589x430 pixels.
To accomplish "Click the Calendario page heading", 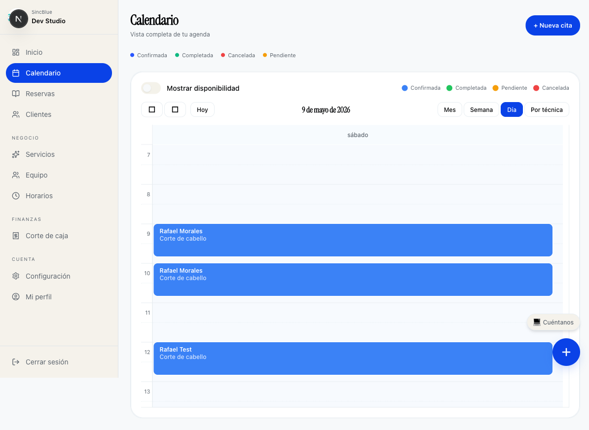I will [154, 20].
